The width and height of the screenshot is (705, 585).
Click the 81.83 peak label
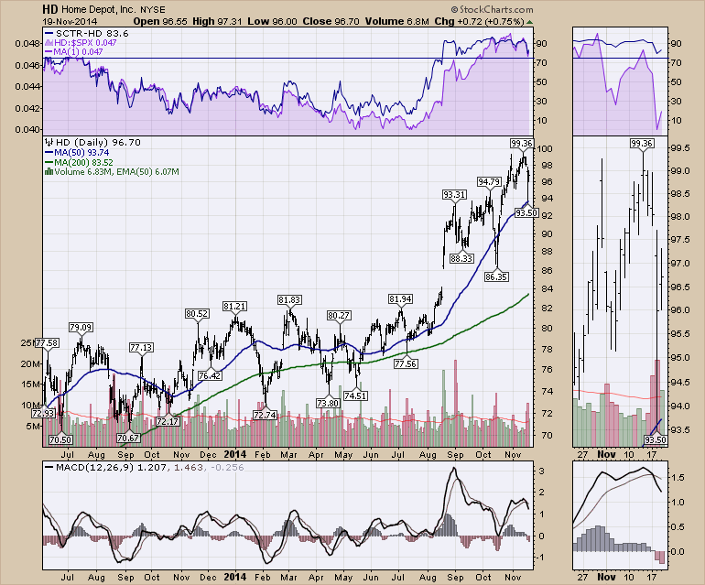coord(289,300)
